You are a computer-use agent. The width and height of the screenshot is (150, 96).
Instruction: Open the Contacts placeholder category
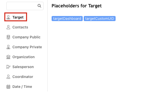click(x=17, y=27)
